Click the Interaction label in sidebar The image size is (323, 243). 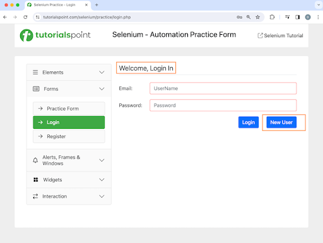(55, 196)
